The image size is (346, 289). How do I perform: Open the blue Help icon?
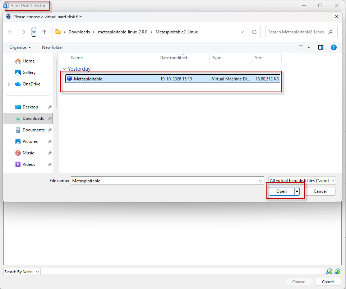point(334,47)
